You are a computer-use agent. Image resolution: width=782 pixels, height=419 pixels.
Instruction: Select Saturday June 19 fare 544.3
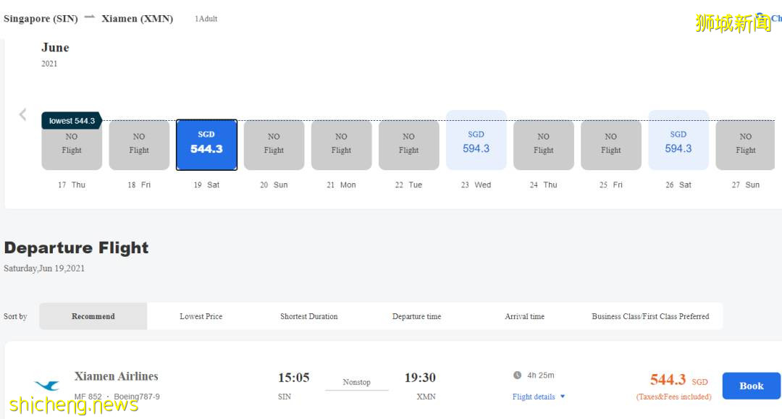[206, 145]
